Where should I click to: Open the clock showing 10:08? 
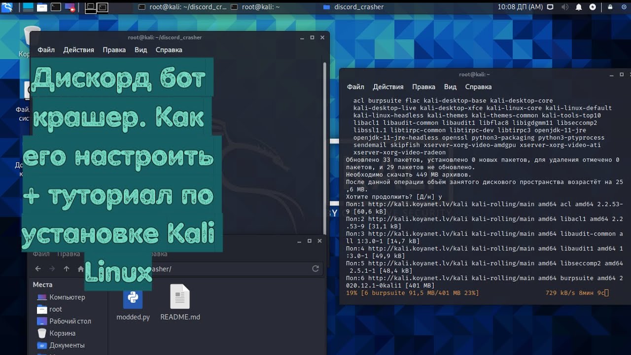520,7
